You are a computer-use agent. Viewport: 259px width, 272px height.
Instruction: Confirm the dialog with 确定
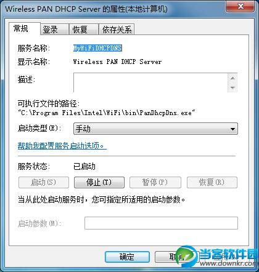tap(127, 257)
